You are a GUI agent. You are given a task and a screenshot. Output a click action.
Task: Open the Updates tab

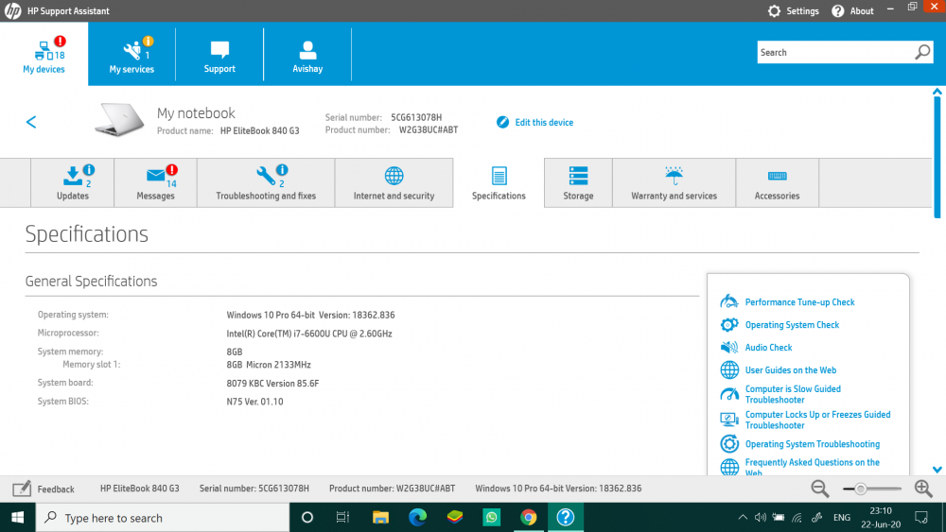point(73,183)
